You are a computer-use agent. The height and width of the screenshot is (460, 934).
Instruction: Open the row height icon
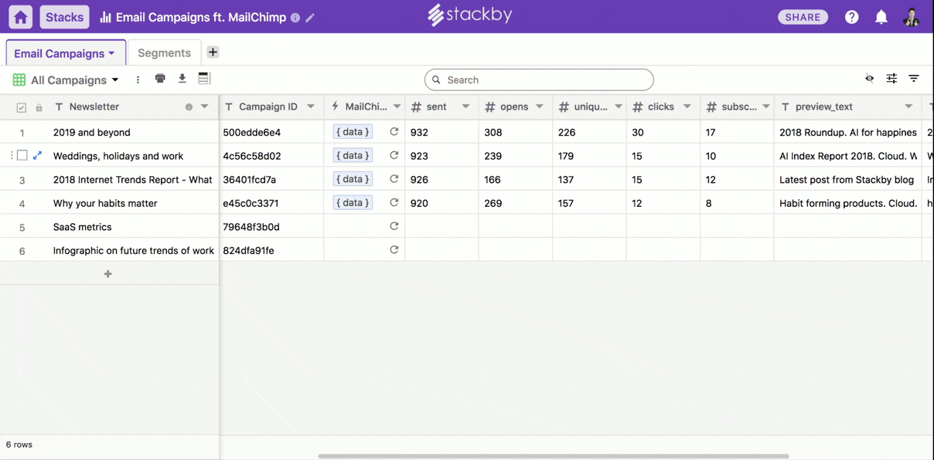(204, 79)
